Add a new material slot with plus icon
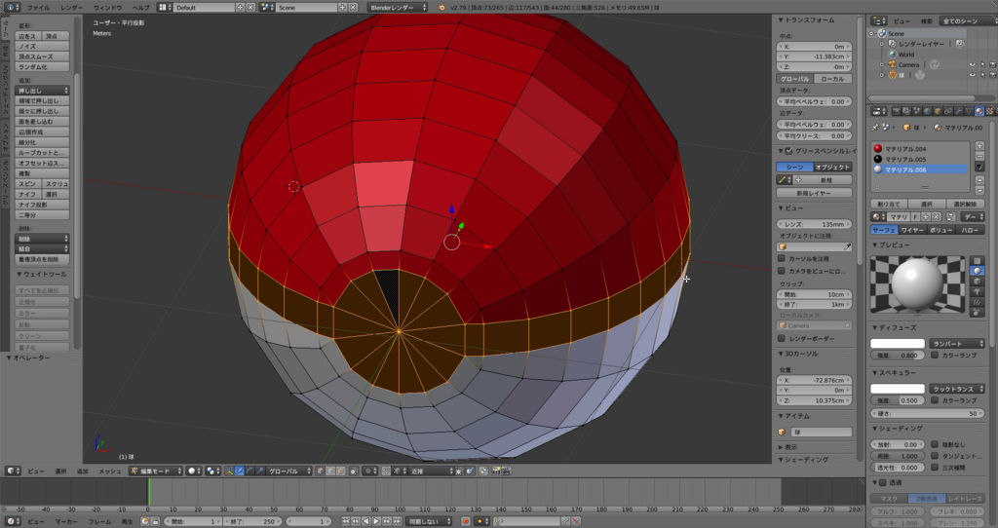This screenshot has width=998, height=528. coord(979,147)
